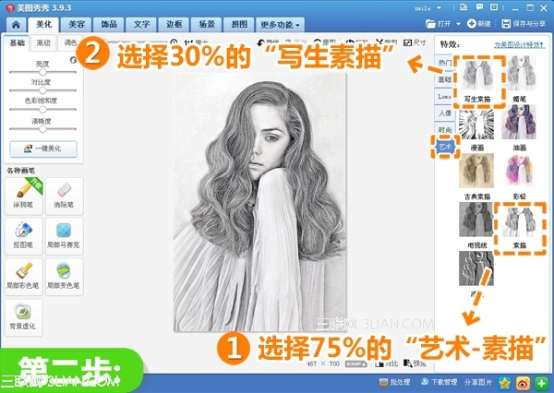Select the 局部马赛克 mosaic tool
The width and height of the screenshot is (554, 393).
(64, 236)
